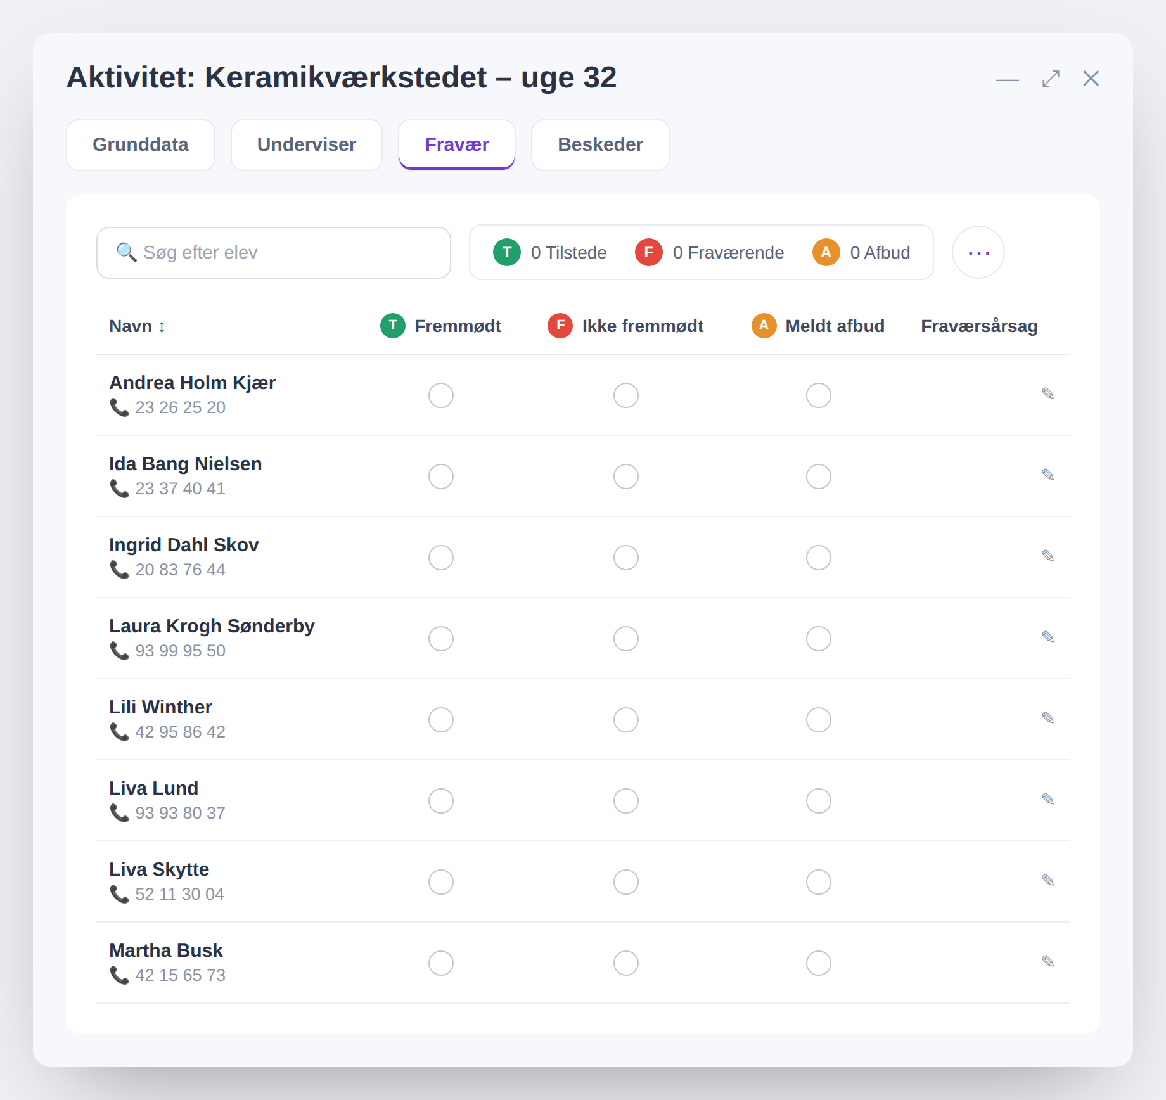Mark Andrea Holm Kjær as Fremmødt
Screen dimensions: 1166x1100
pyautogui.click(x=441, y=395)
